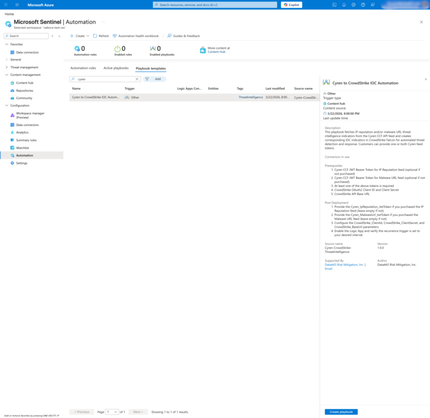Viewport: 430px width, 418px height.
Task: Open Community in sidebar
Action: click(x=24, y=98)
